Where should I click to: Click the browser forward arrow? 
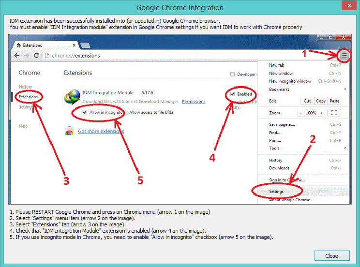coord(26,56)
